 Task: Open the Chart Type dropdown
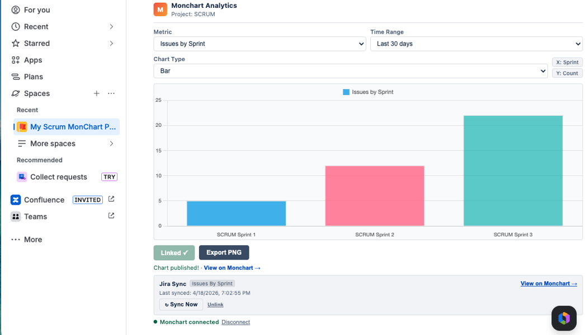tap(350, 71)
